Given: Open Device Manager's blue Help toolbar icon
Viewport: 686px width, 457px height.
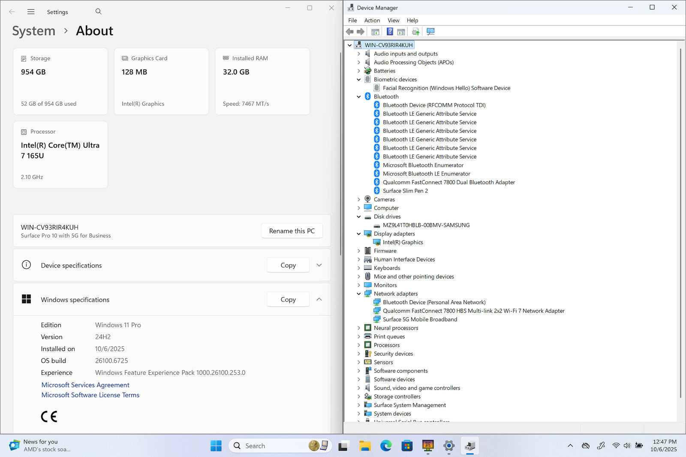Looking at the screenshot, I should tap(390, 32).
